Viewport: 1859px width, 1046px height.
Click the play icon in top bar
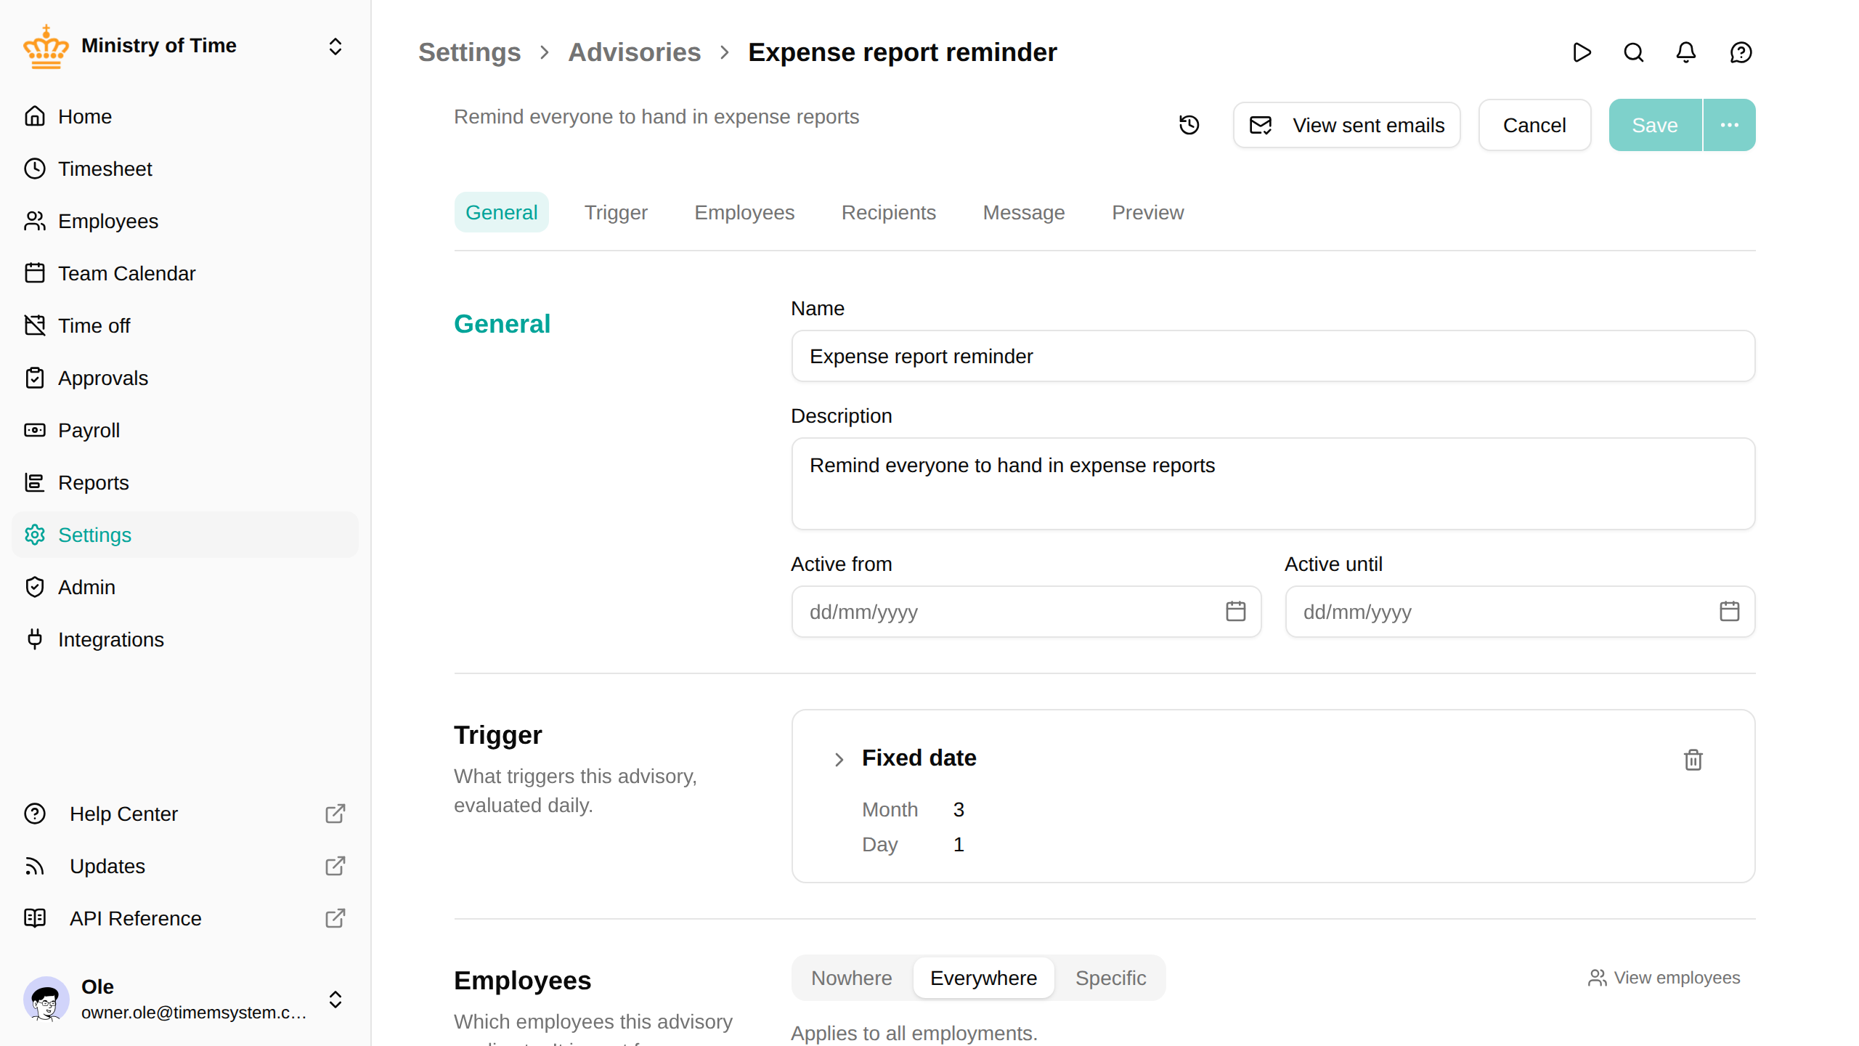click(x=1582, y=52)
